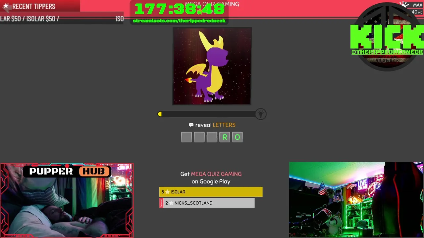Click the third blank letter tile
The image size is (424, 238).
tap(212, 137)
